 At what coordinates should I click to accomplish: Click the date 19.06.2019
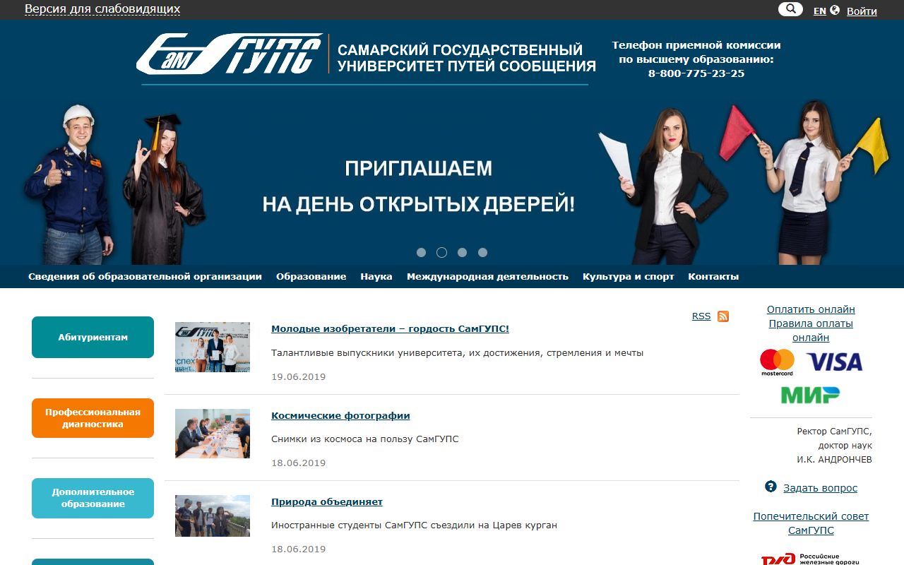299,376
